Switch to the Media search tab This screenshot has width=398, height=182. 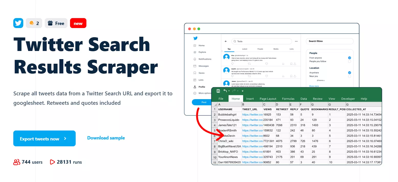click(276, 49)
